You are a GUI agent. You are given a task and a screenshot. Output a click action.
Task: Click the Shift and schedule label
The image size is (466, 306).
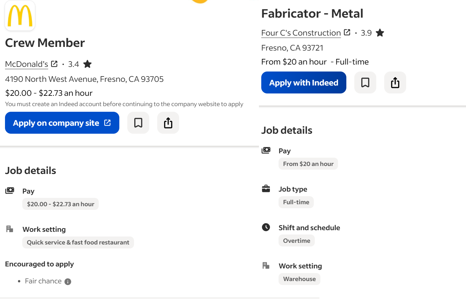click(x=309, y=228)
